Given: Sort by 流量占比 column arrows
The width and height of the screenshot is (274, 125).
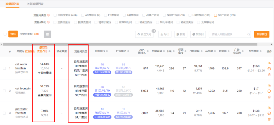Looking at the screenshot, I should (x=49, y=51).
